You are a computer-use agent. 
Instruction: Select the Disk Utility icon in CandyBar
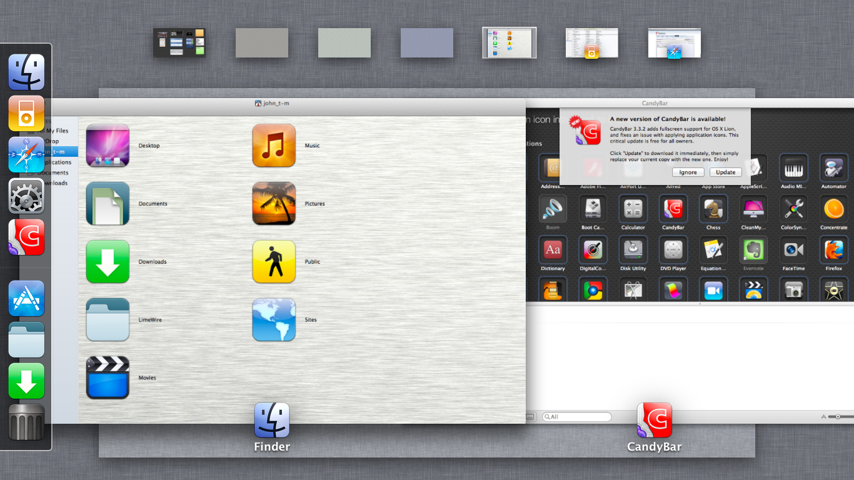pyautogui.click(x=633, y=250)
